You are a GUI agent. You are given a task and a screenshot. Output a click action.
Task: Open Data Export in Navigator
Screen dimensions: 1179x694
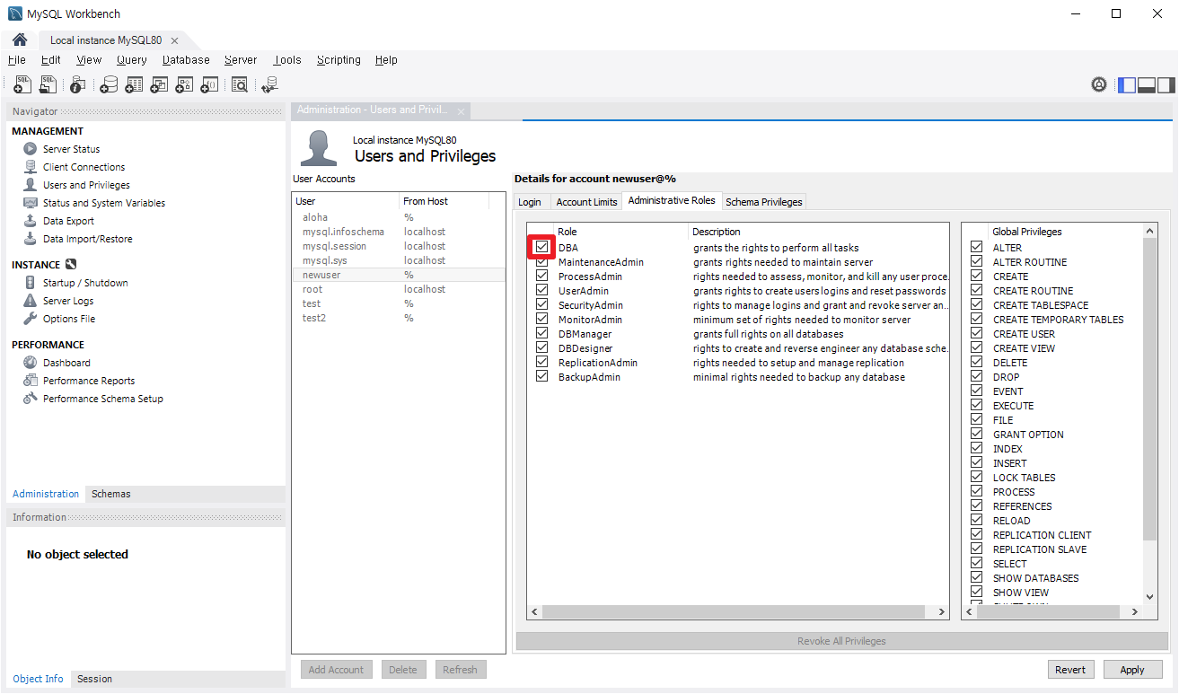(68, 221)
